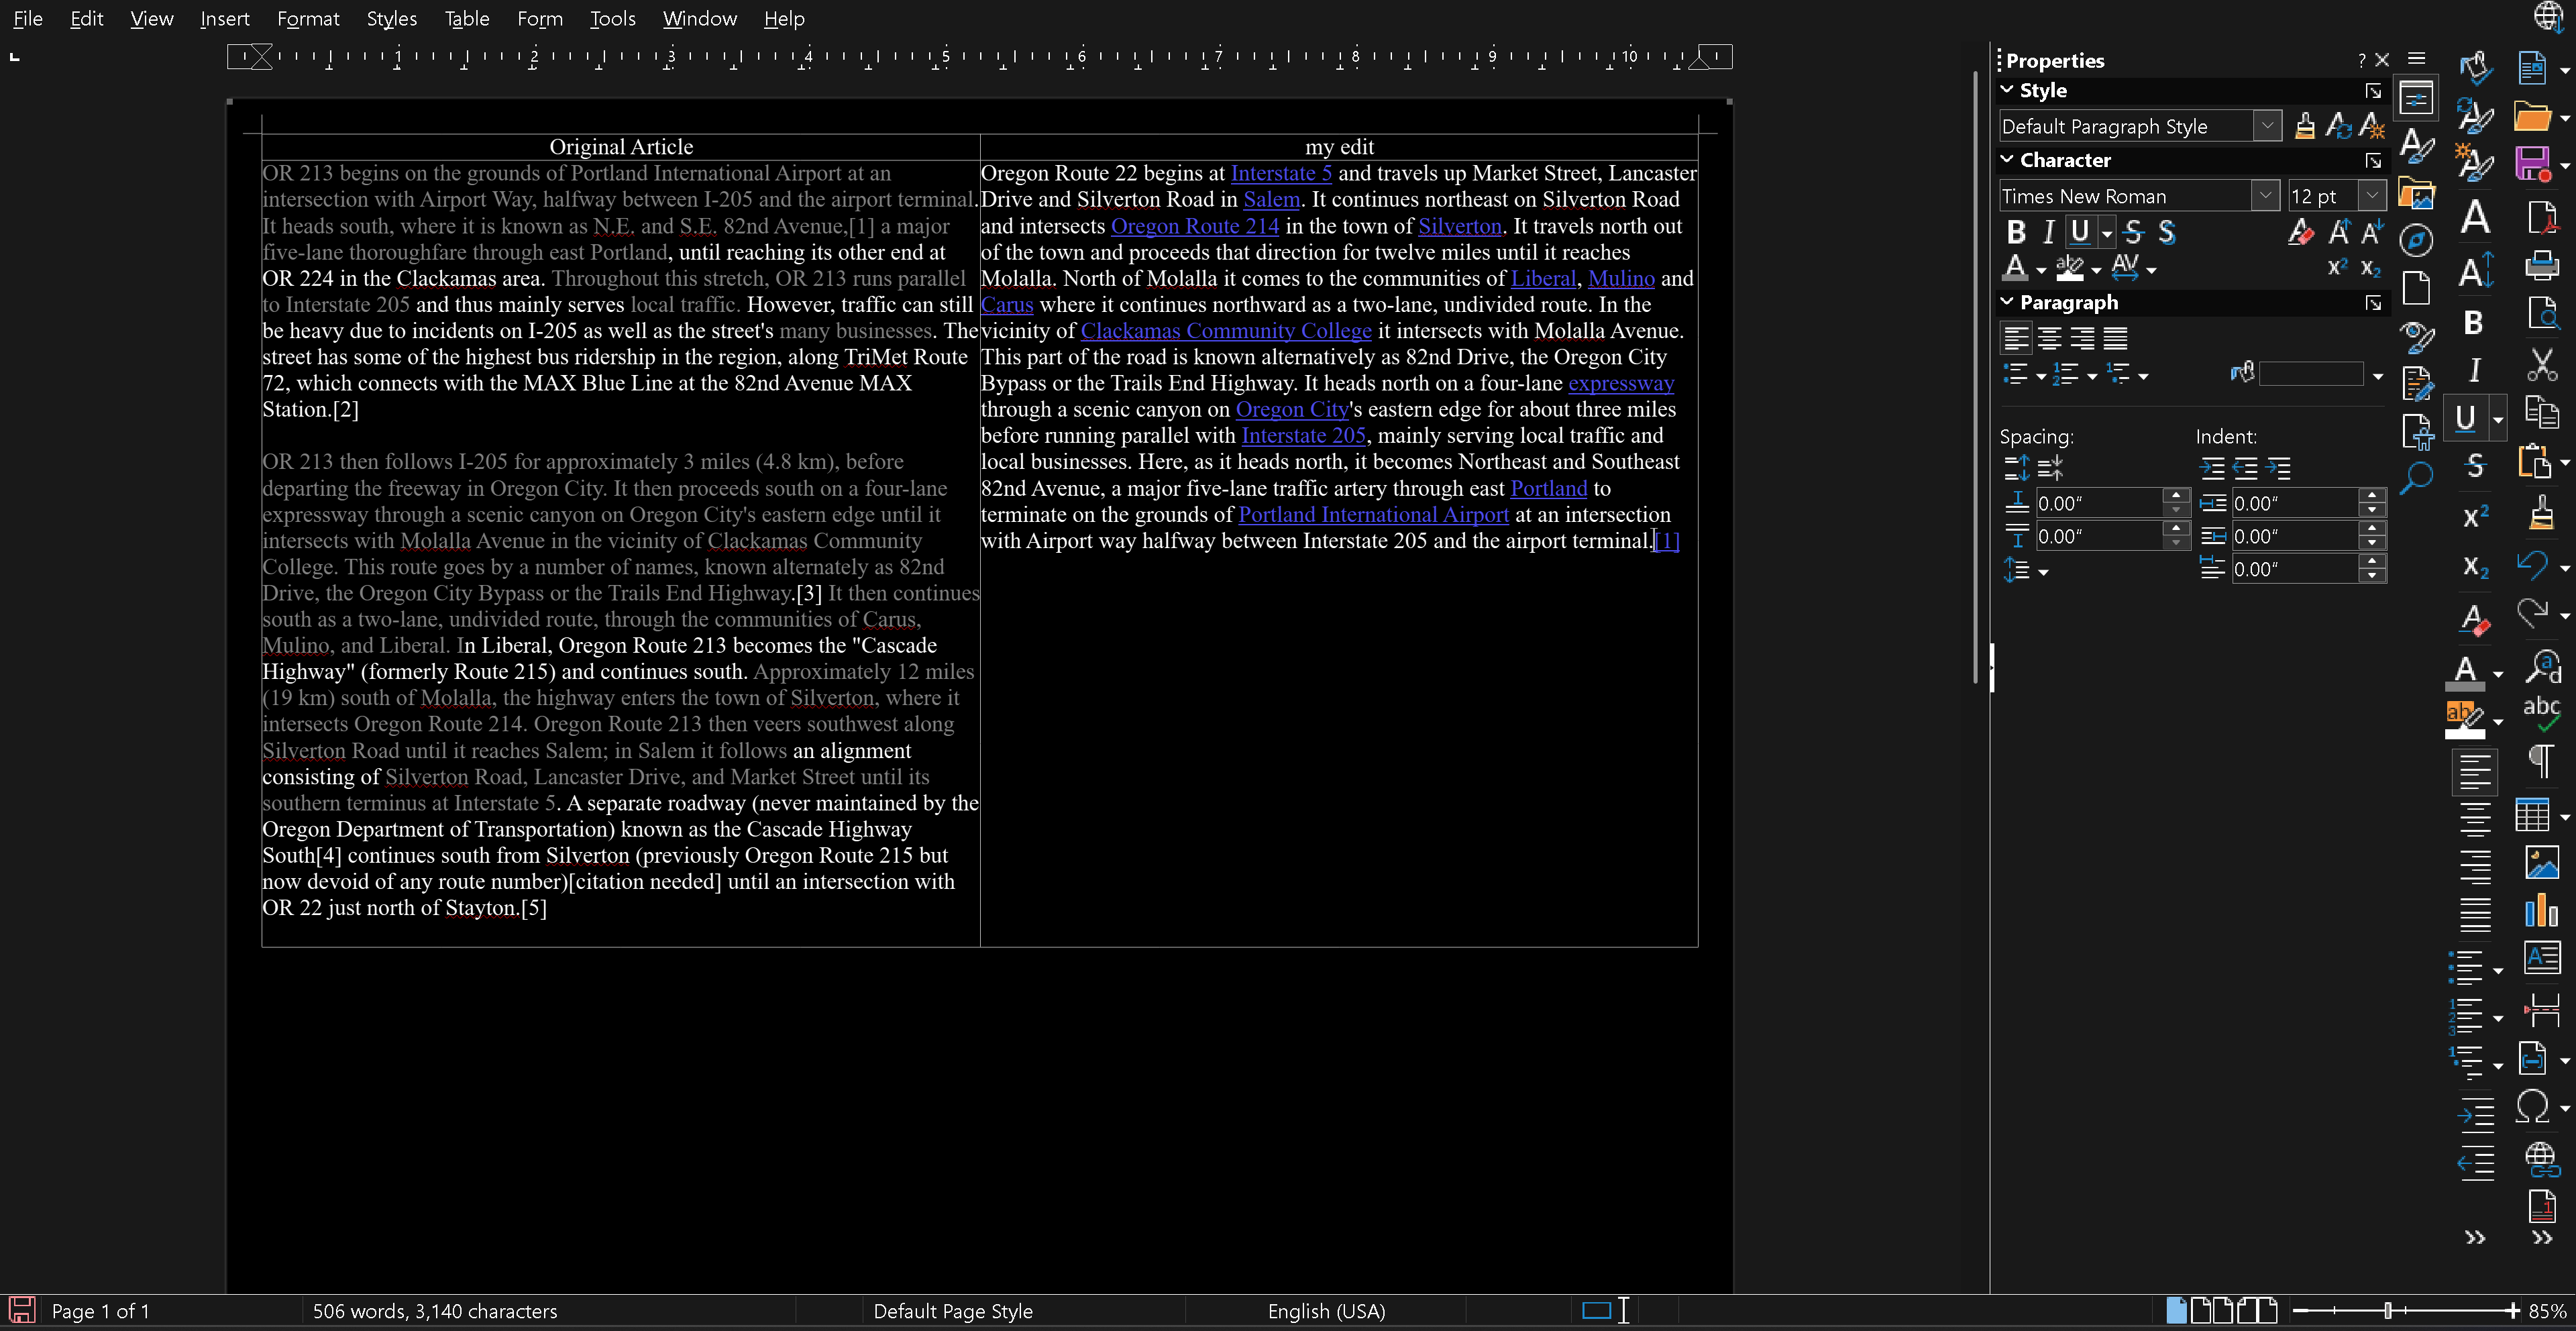The width and height of the screenshot is (2576, 1331).
Task: Click the Print toolbar icon
Action: (2541, 265)
